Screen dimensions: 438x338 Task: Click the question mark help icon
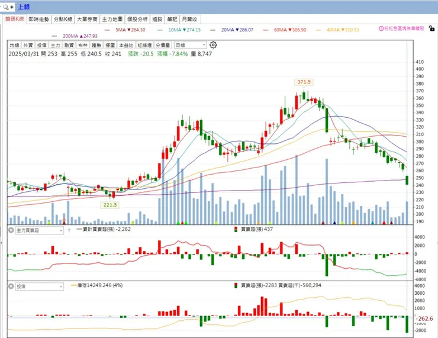coord(69,230)
